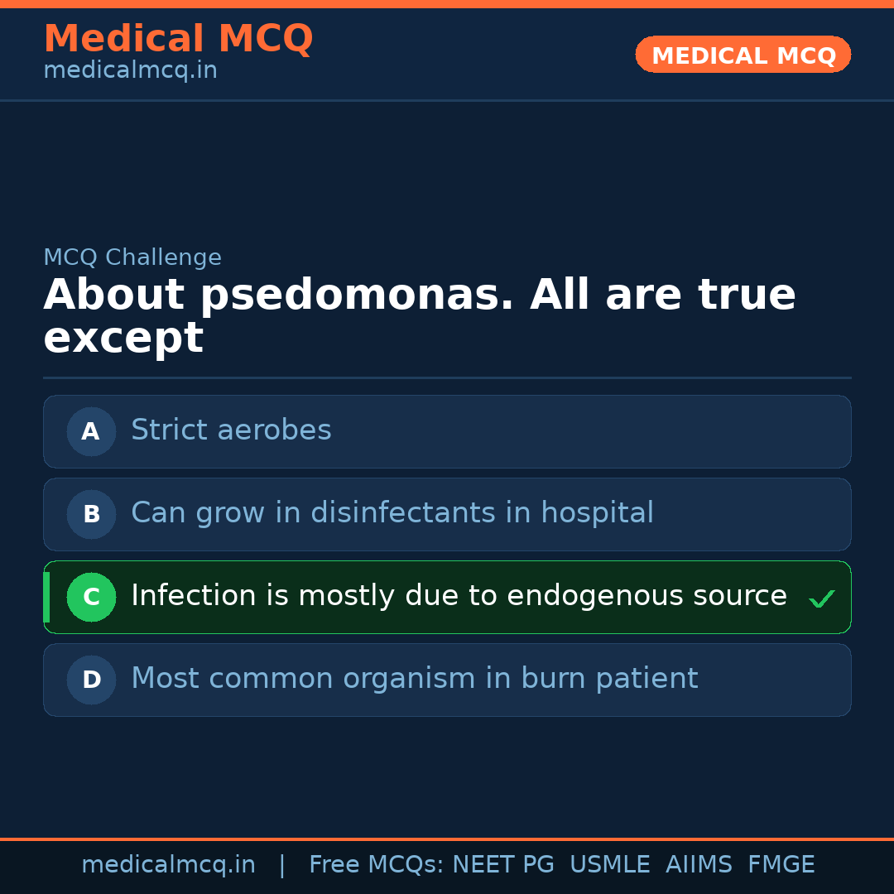Click the green circular letter C badge
Image resolution: width=894 pixels, height=894 pixels.
pyautogui.click(x=91, y=597)
